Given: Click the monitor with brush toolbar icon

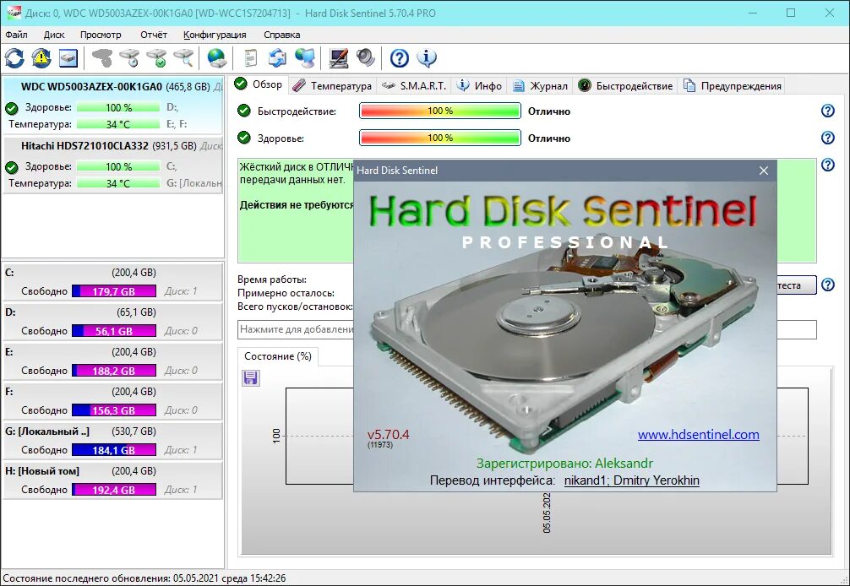Looking at the screenshot, I should click(339, 58).
